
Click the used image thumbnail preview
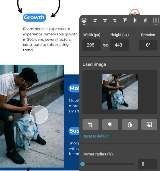[x=120, y=92]
